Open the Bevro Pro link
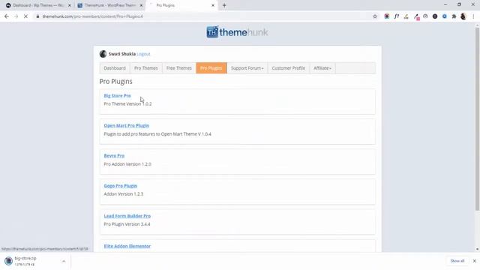Screen dimensions: 480x270 point(114,155)
